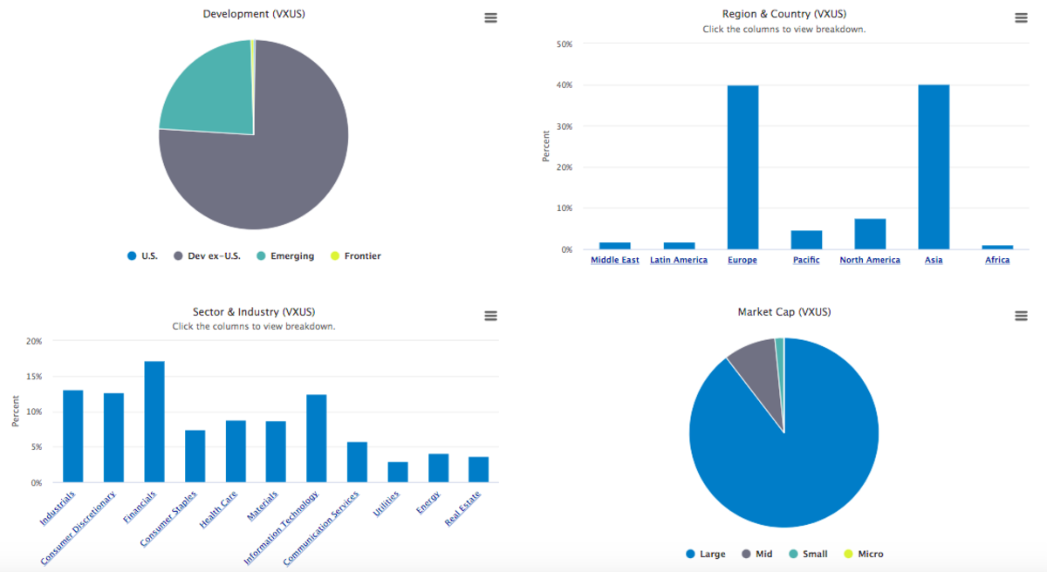Screen dimensions: 1047x572
Task: Click the Information Technology bar
Action: pyautogui.click(x=317, y=439)
